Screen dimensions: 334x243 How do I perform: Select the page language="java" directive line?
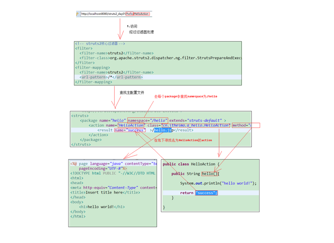pos(114,164)
